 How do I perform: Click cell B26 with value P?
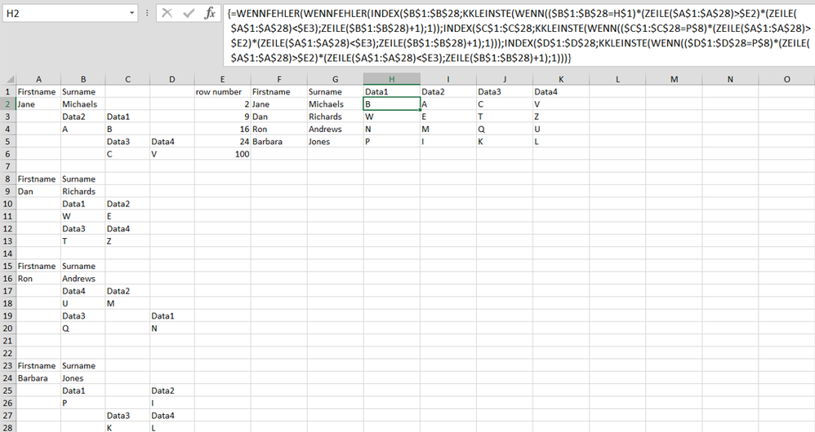point(83,403)
